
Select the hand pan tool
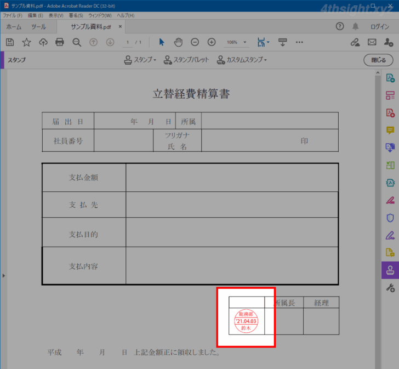178,42
